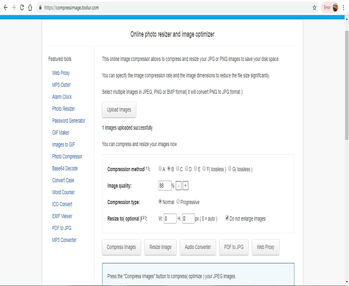This screenshot has width=349, height=286.
Task: Increase image quality with plus button
Action: [x=186, y=186]
